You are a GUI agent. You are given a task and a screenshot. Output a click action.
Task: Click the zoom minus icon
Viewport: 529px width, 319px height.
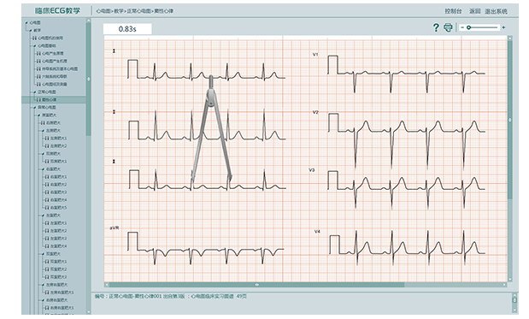pyautogui.click(x=462, y=27)
